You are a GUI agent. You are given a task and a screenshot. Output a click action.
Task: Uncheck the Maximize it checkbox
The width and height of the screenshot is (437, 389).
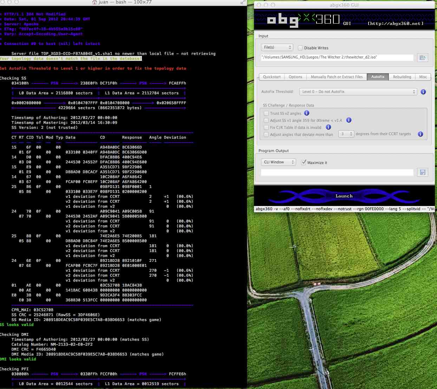pyautogui.click(x=304, y=162)
